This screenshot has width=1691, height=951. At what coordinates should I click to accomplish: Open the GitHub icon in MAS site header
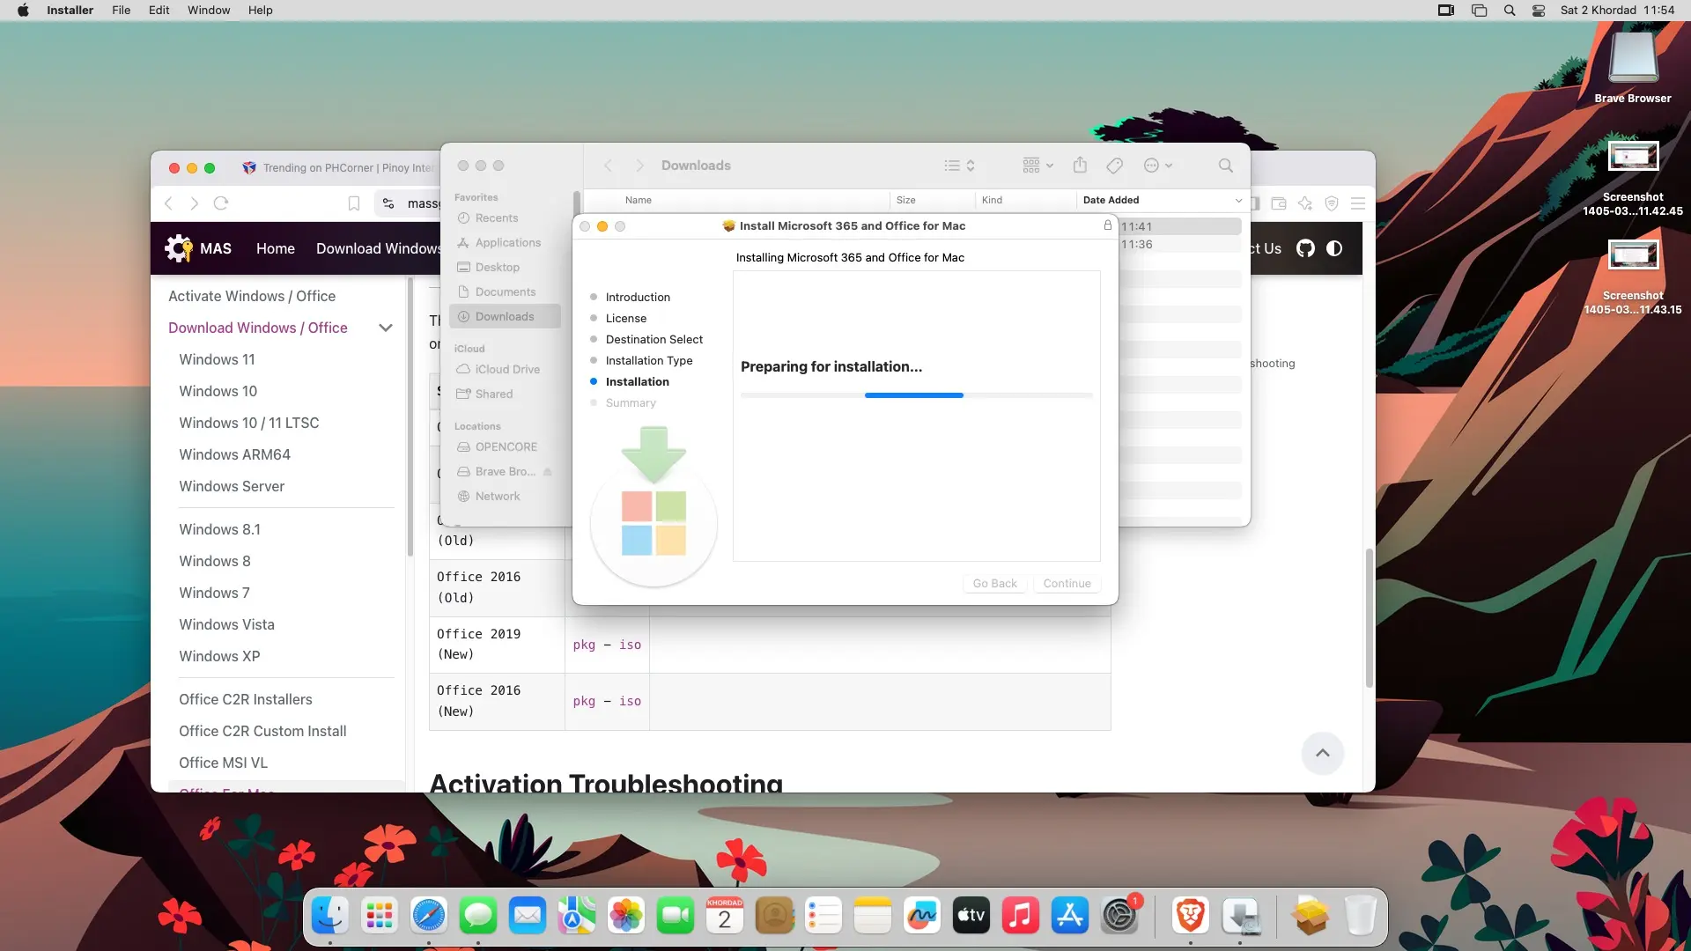pos(1305,248)
